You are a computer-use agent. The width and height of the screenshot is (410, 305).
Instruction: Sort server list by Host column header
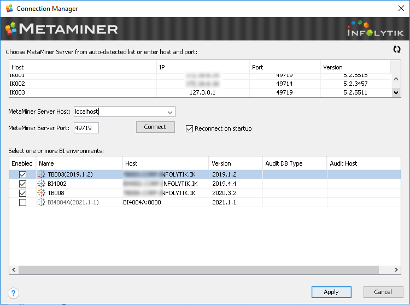[83, 67]
